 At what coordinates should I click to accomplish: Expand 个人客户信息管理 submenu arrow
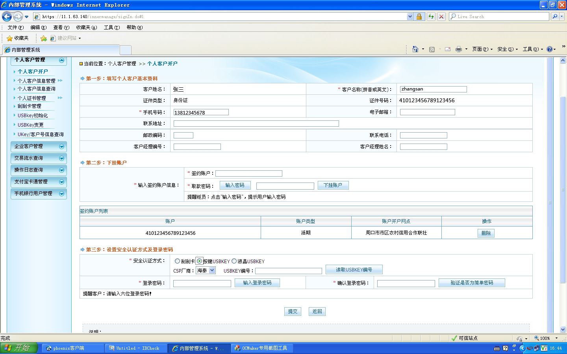60,80
